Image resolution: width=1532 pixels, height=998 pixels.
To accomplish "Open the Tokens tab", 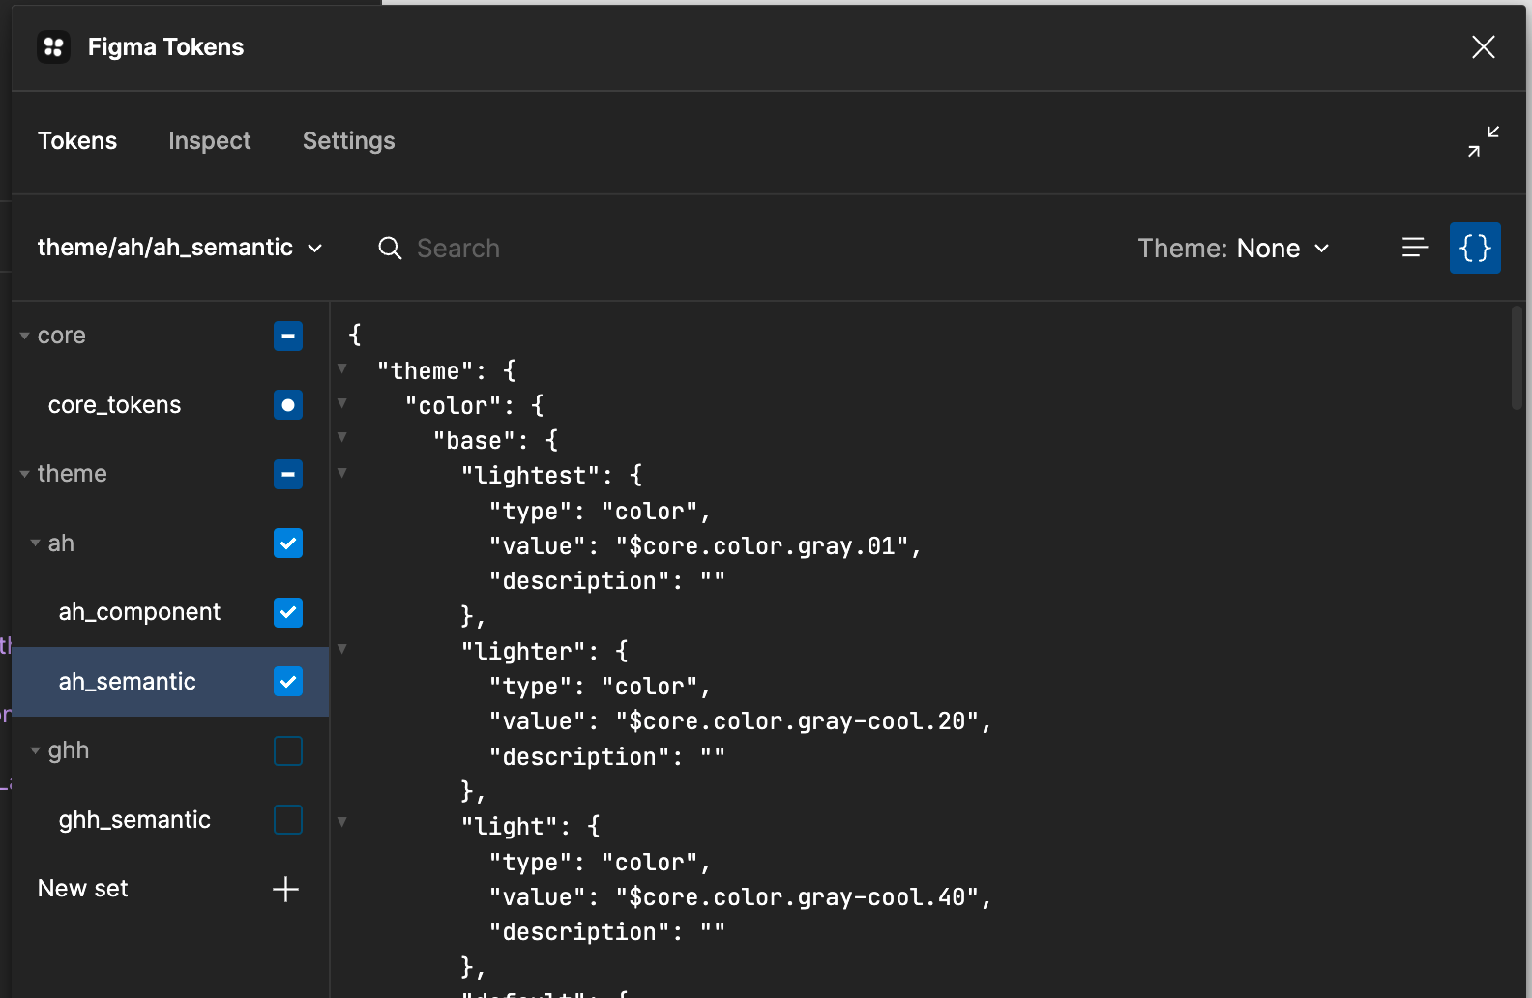I will tap(77, 141).
